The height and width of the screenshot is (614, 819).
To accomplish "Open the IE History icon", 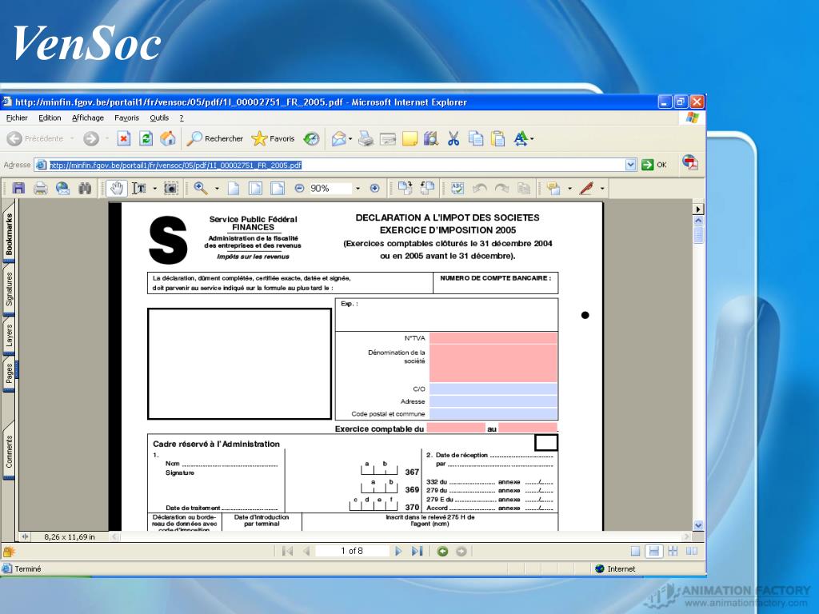I will 311,138.
